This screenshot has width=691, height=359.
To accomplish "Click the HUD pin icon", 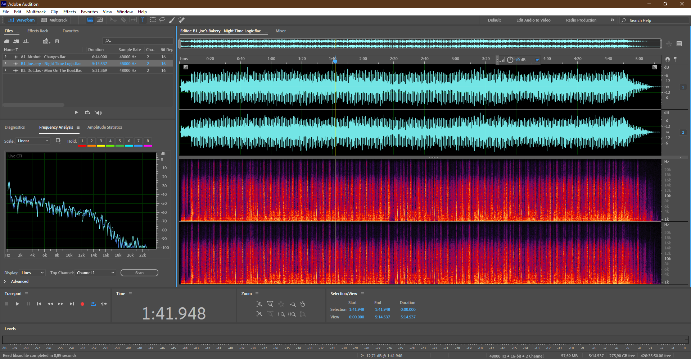I will point(537,60).
